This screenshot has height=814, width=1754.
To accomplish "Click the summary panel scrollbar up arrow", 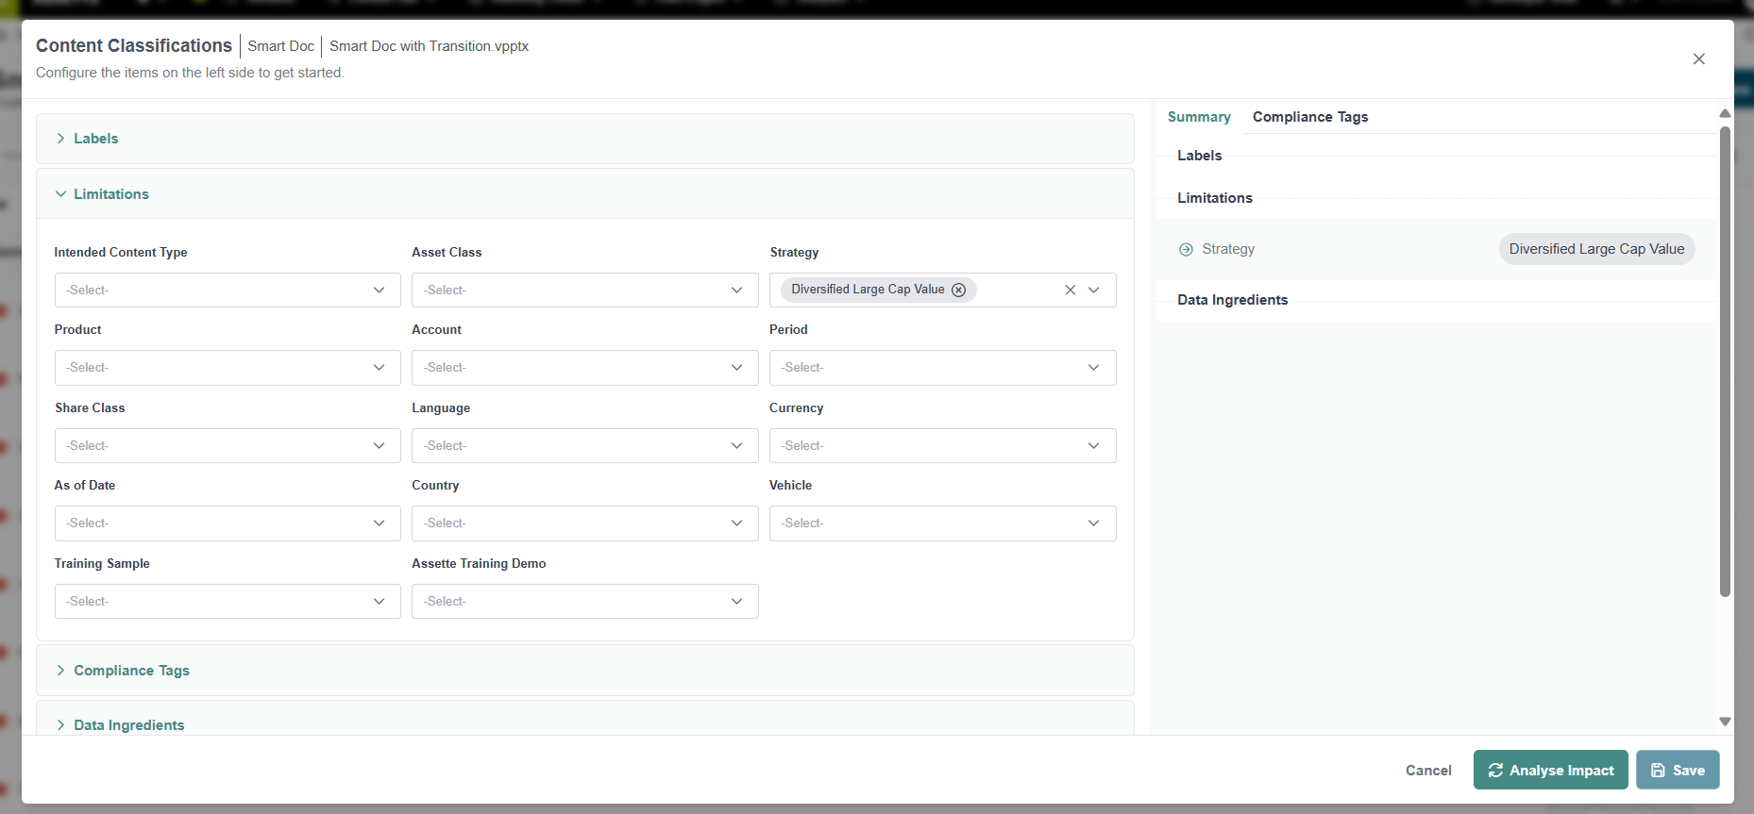I will click(1725, 113).
